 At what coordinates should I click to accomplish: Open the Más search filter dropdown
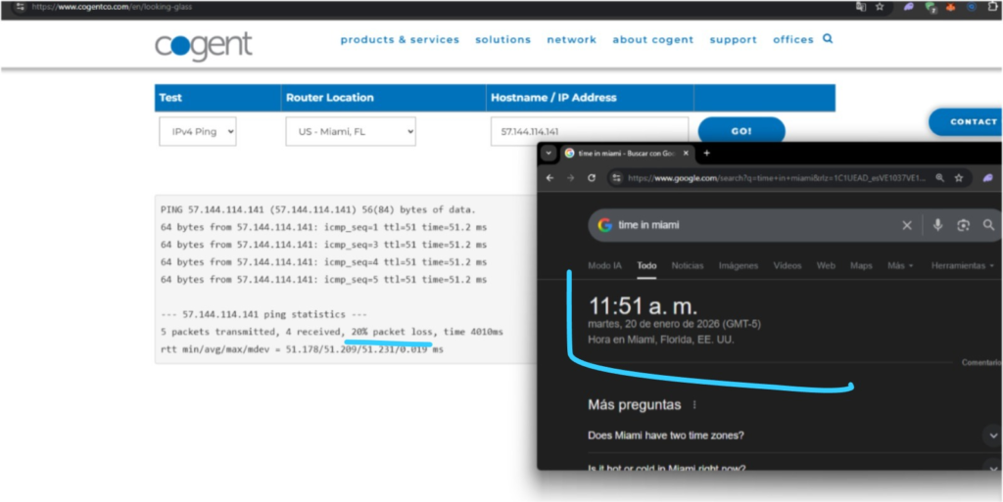(899, 266)
